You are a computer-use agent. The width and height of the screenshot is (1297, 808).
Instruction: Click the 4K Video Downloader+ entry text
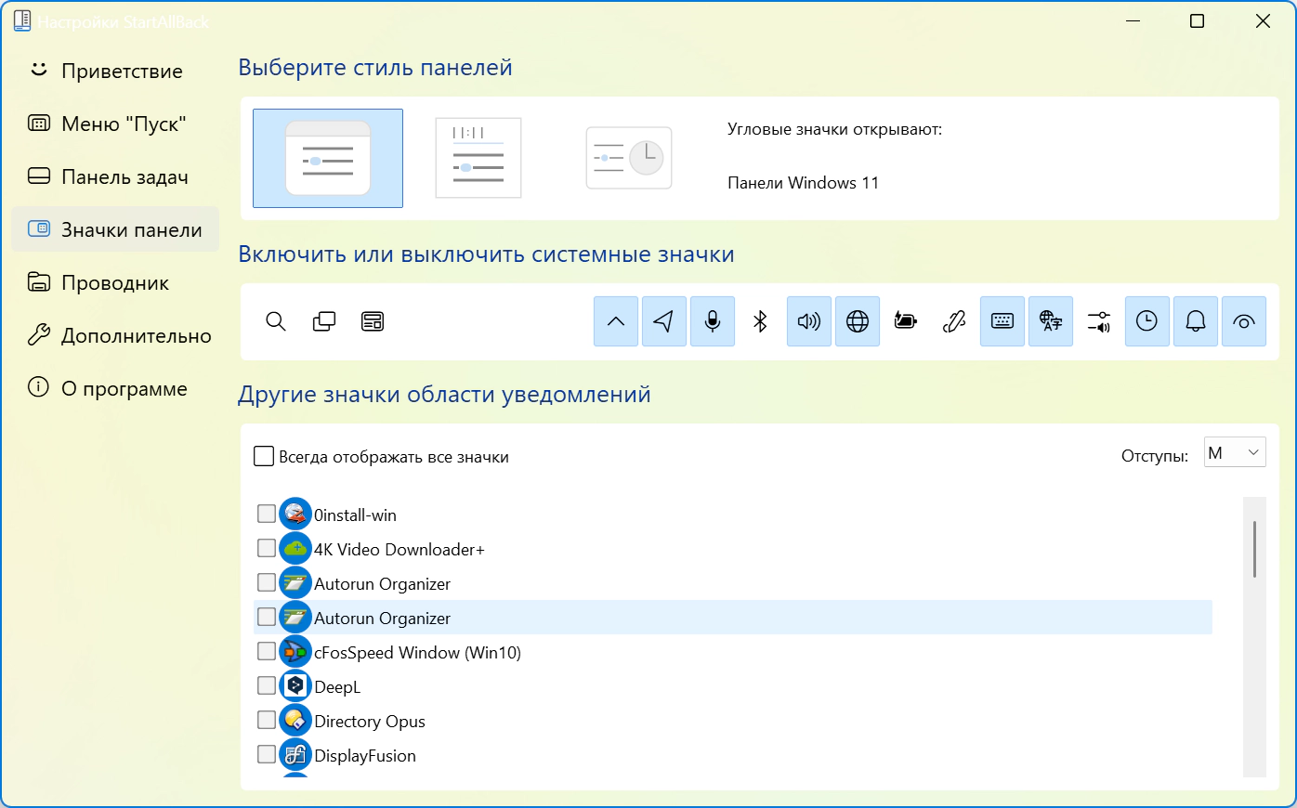(400, 549)
